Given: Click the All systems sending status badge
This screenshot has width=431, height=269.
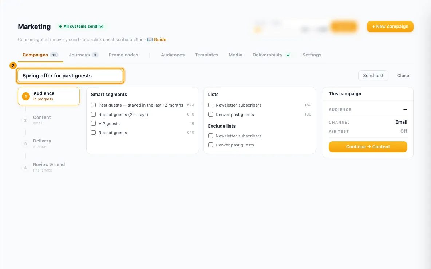Looking at the screenshot, I should coord(82,26).
